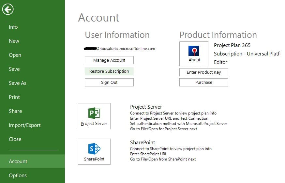
Task: Click the Project Server heading text
Action: pyautogui.click(x=146, y=107)
